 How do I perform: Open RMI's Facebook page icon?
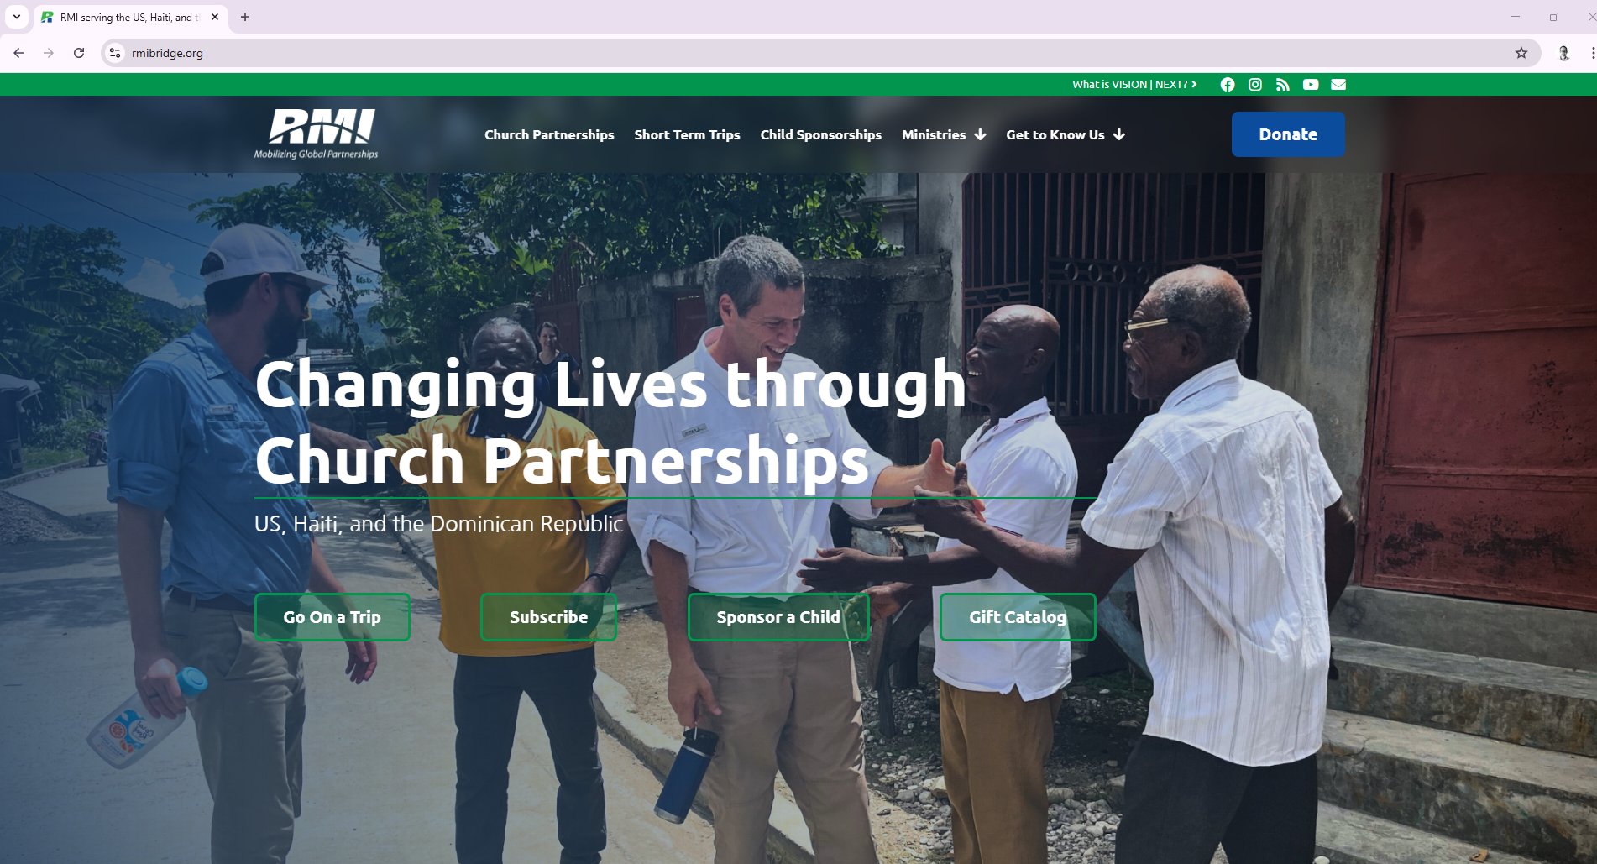click(1227, 84)
